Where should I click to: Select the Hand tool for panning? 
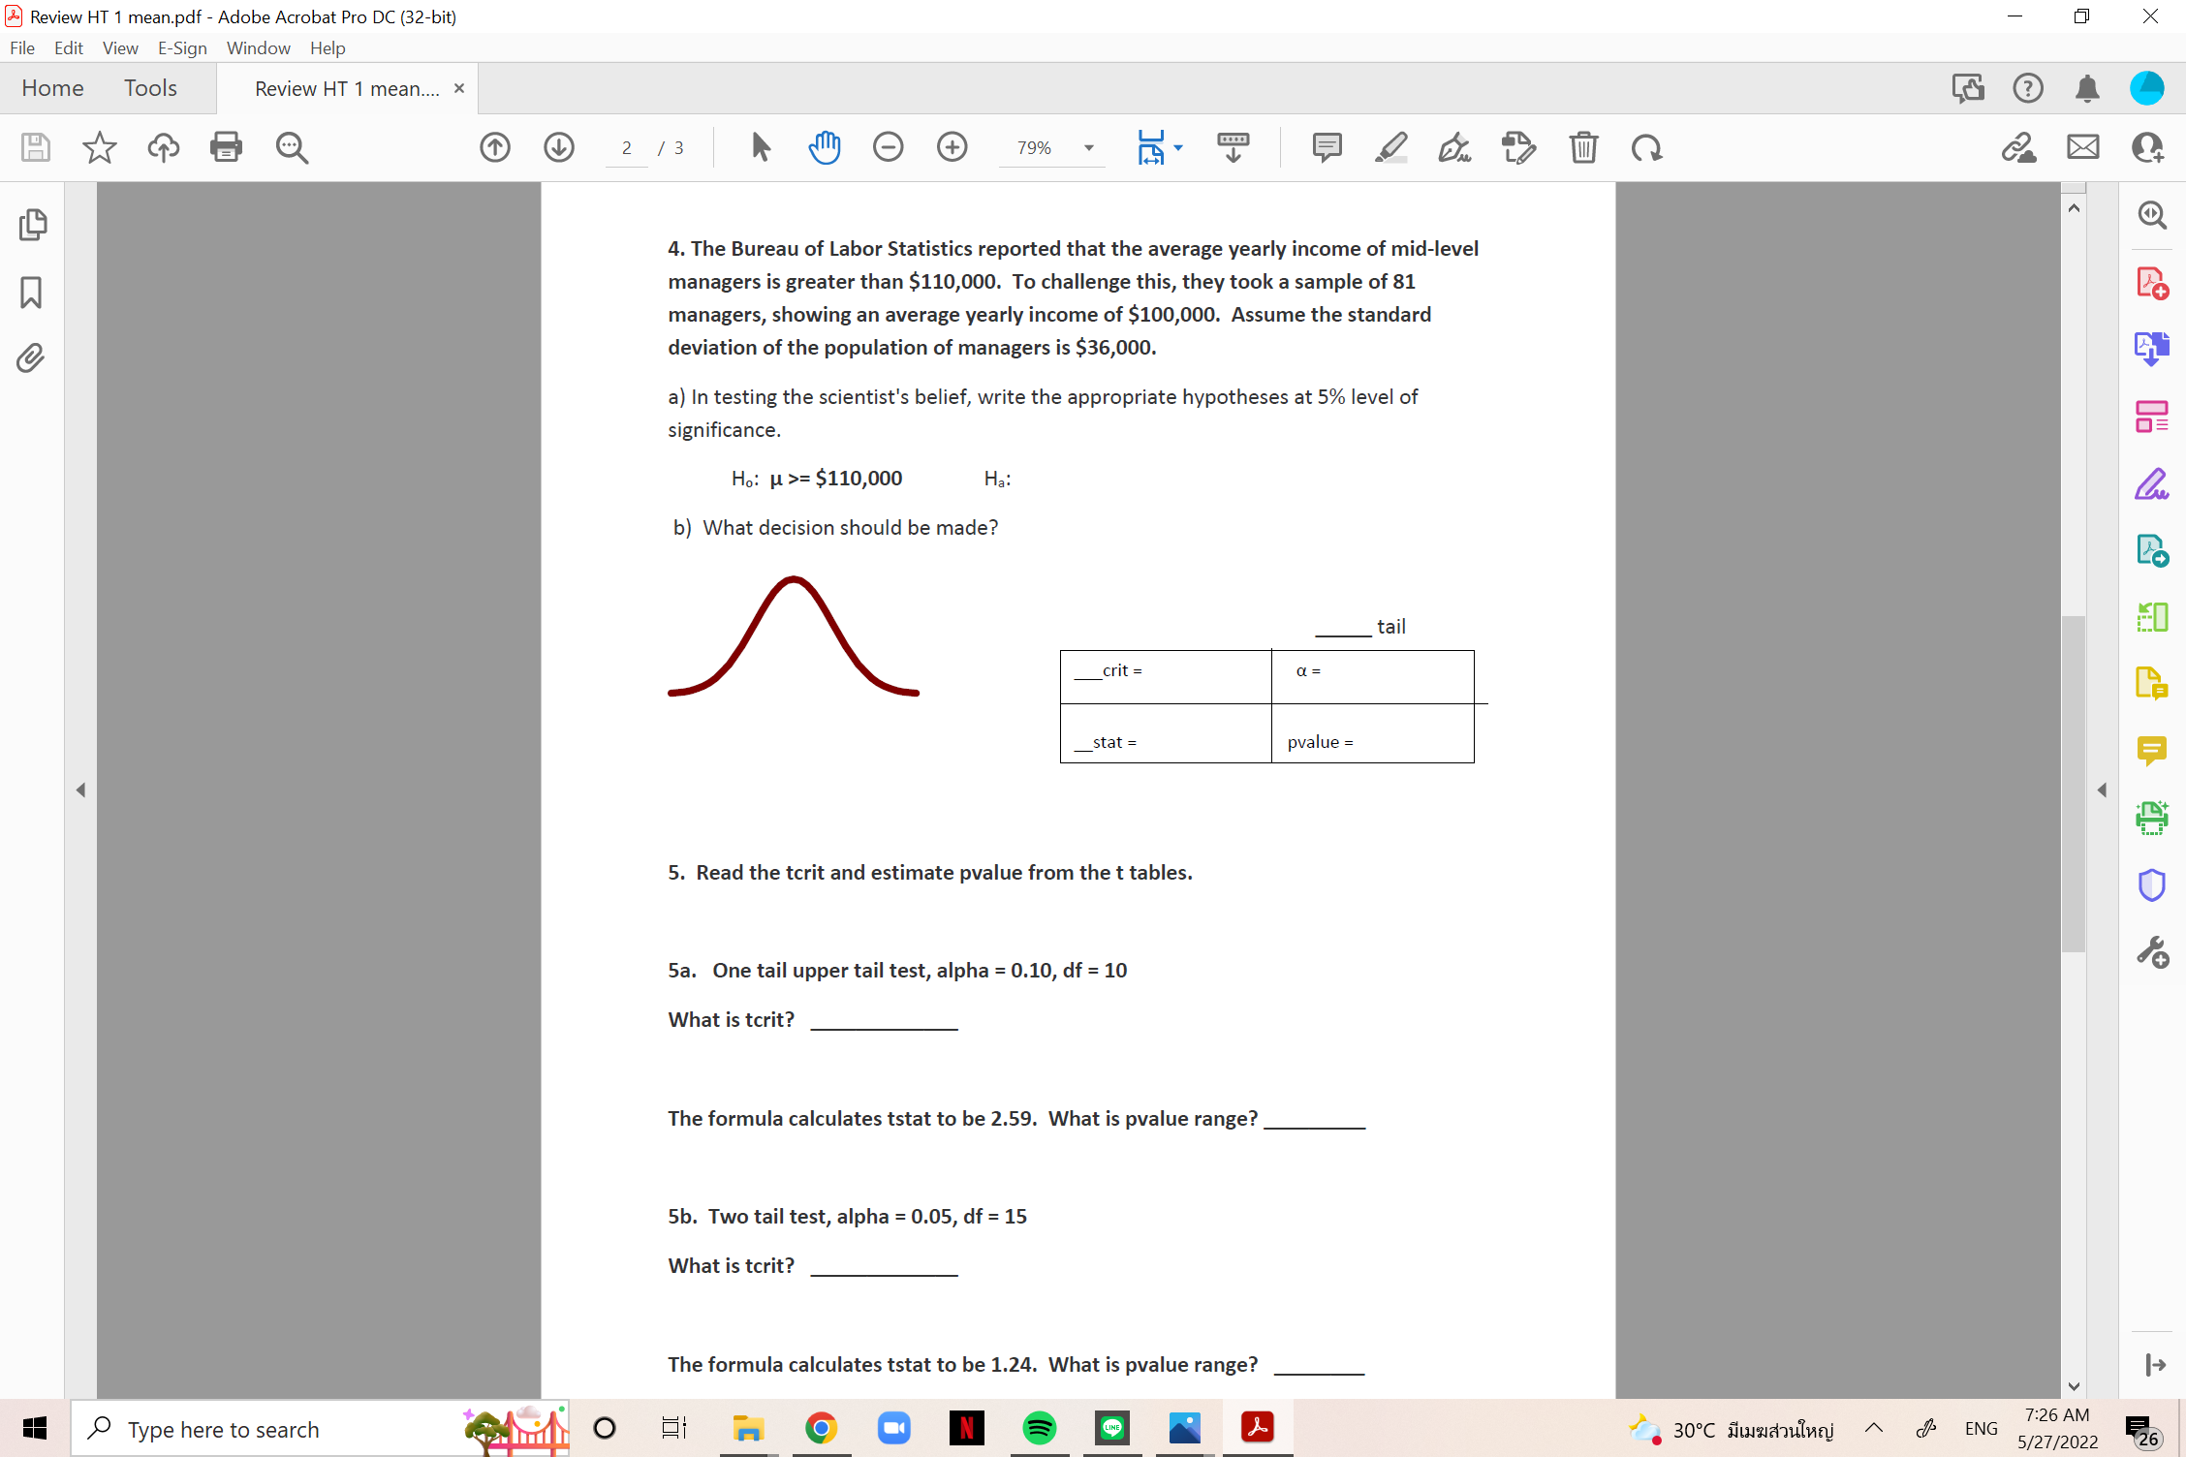pos(825,147)
